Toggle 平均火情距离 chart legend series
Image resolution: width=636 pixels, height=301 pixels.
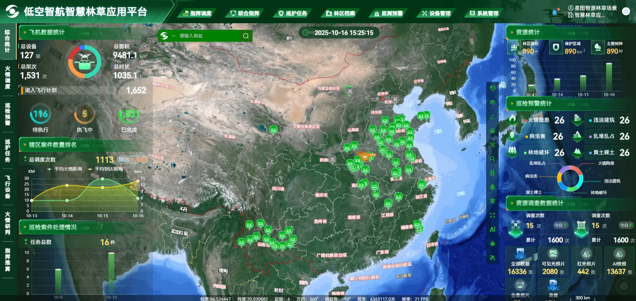(x=65, y=169)
